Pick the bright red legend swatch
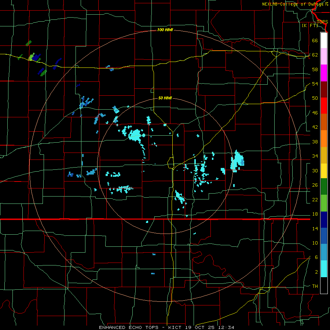 point(324,106)
